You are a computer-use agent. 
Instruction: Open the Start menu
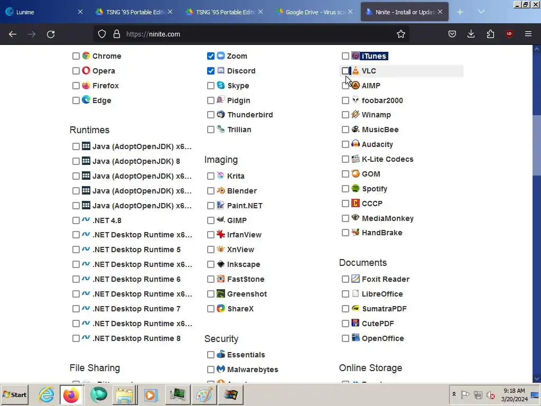point(14,394)
